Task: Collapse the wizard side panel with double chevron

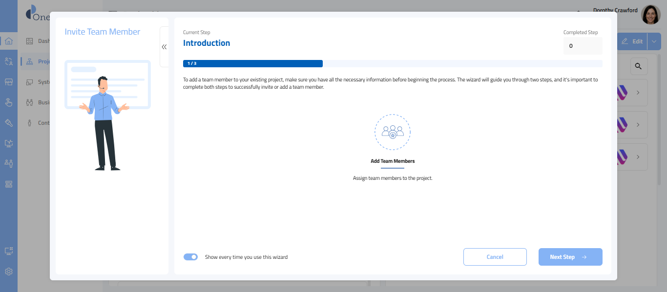Action: tap(164, 47)
